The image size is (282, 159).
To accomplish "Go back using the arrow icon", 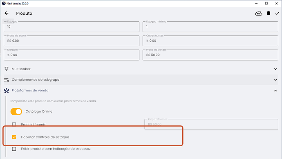I will click(x=7, y=13).
